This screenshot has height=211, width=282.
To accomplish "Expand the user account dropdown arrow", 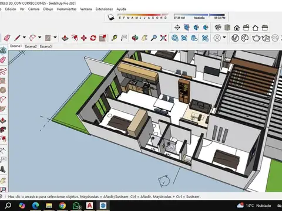I will coord(224,38).
